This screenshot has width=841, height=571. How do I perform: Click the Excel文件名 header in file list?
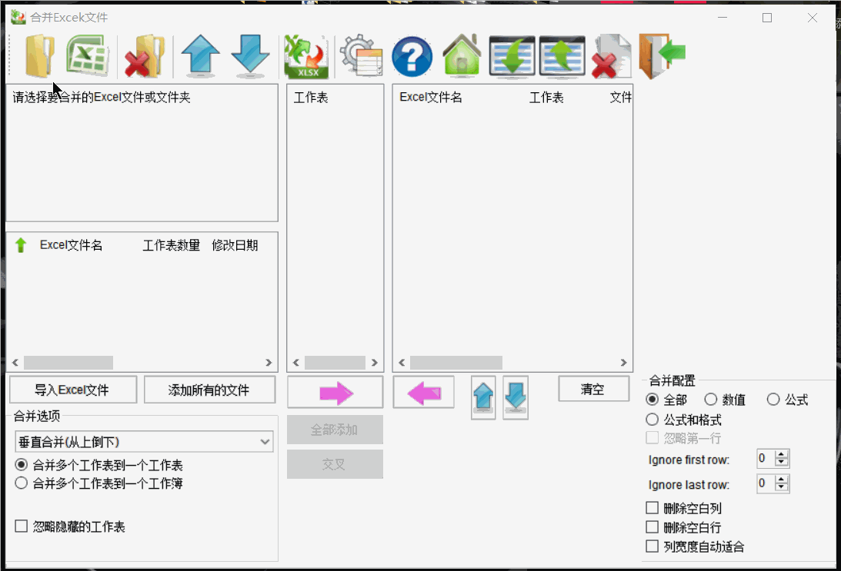(x=71, y=245)
